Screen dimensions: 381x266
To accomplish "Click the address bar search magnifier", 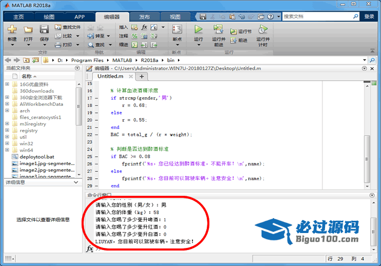I will 372,60.
